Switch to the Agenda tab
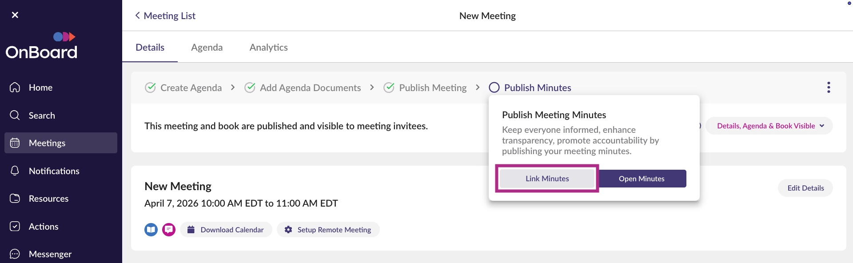Screen dimensions: 853x263 point(207,48)
